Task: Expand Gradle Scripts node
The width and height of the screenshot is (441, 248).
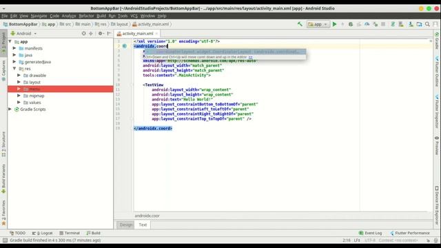Action: 10,109
